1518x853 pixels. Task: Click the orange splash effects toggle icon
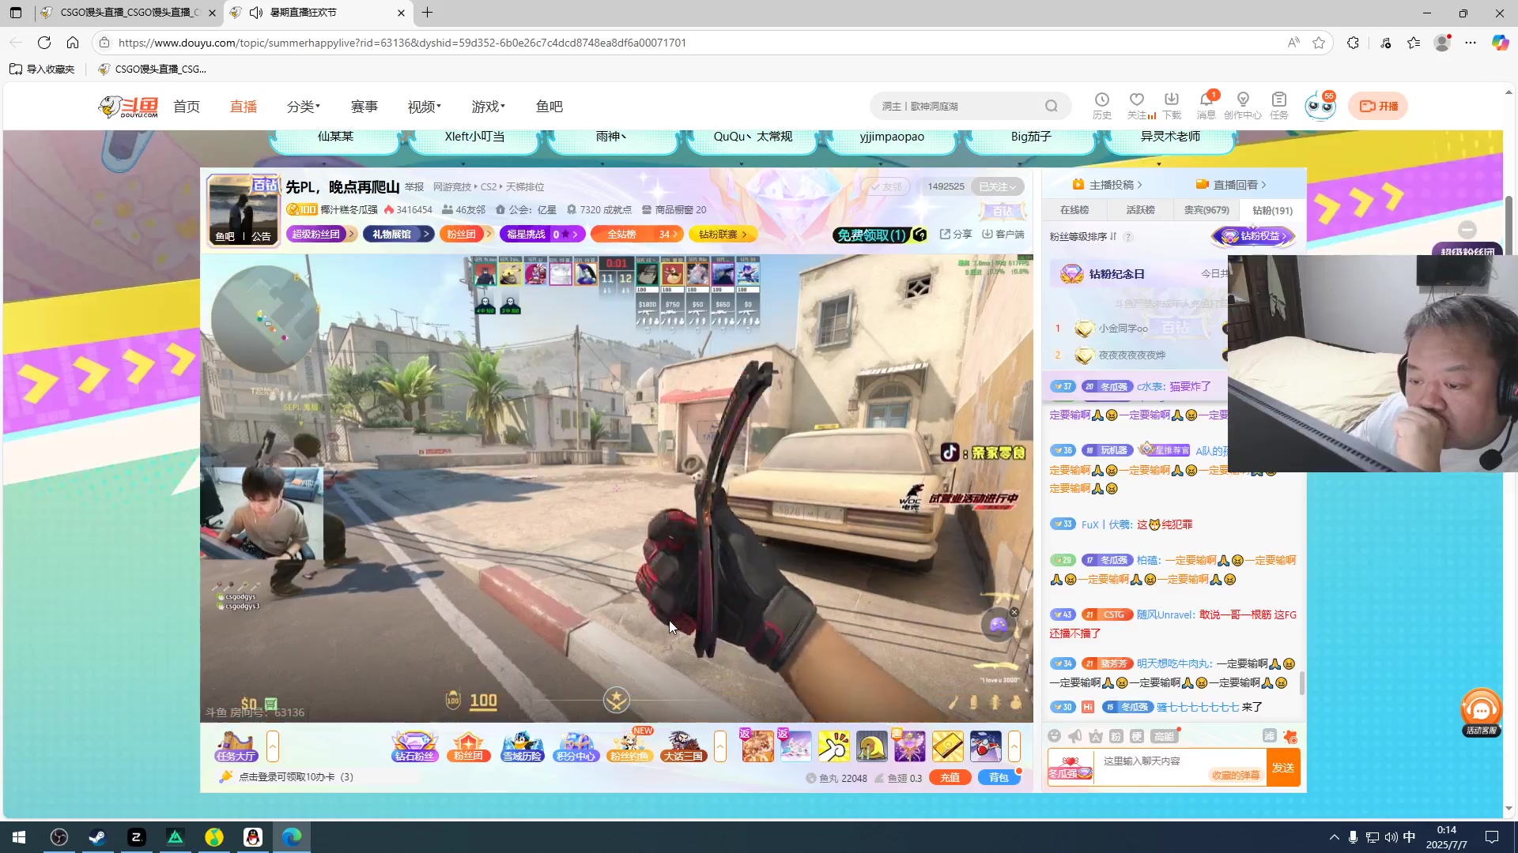[x=1290, y=736]
